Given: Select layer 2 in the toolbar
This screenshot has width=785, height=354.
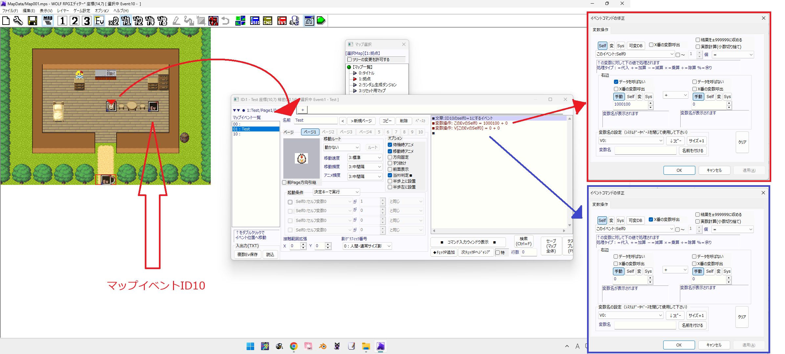Looking at the screenshot, I should [x=75, y=21].
